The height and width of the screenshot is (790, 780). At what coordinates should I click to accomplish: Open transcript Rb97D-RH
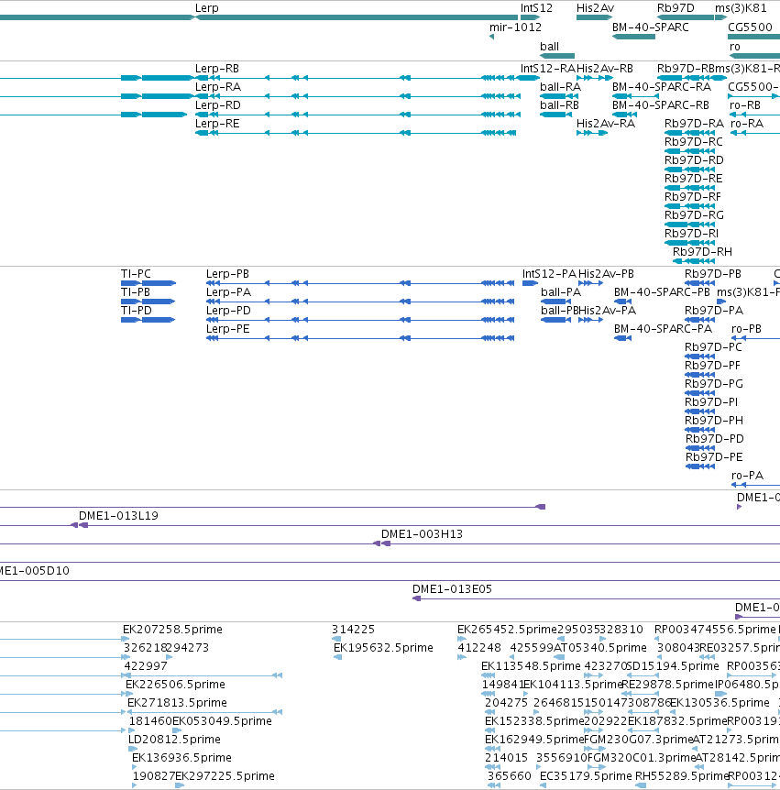click(702, 252)
